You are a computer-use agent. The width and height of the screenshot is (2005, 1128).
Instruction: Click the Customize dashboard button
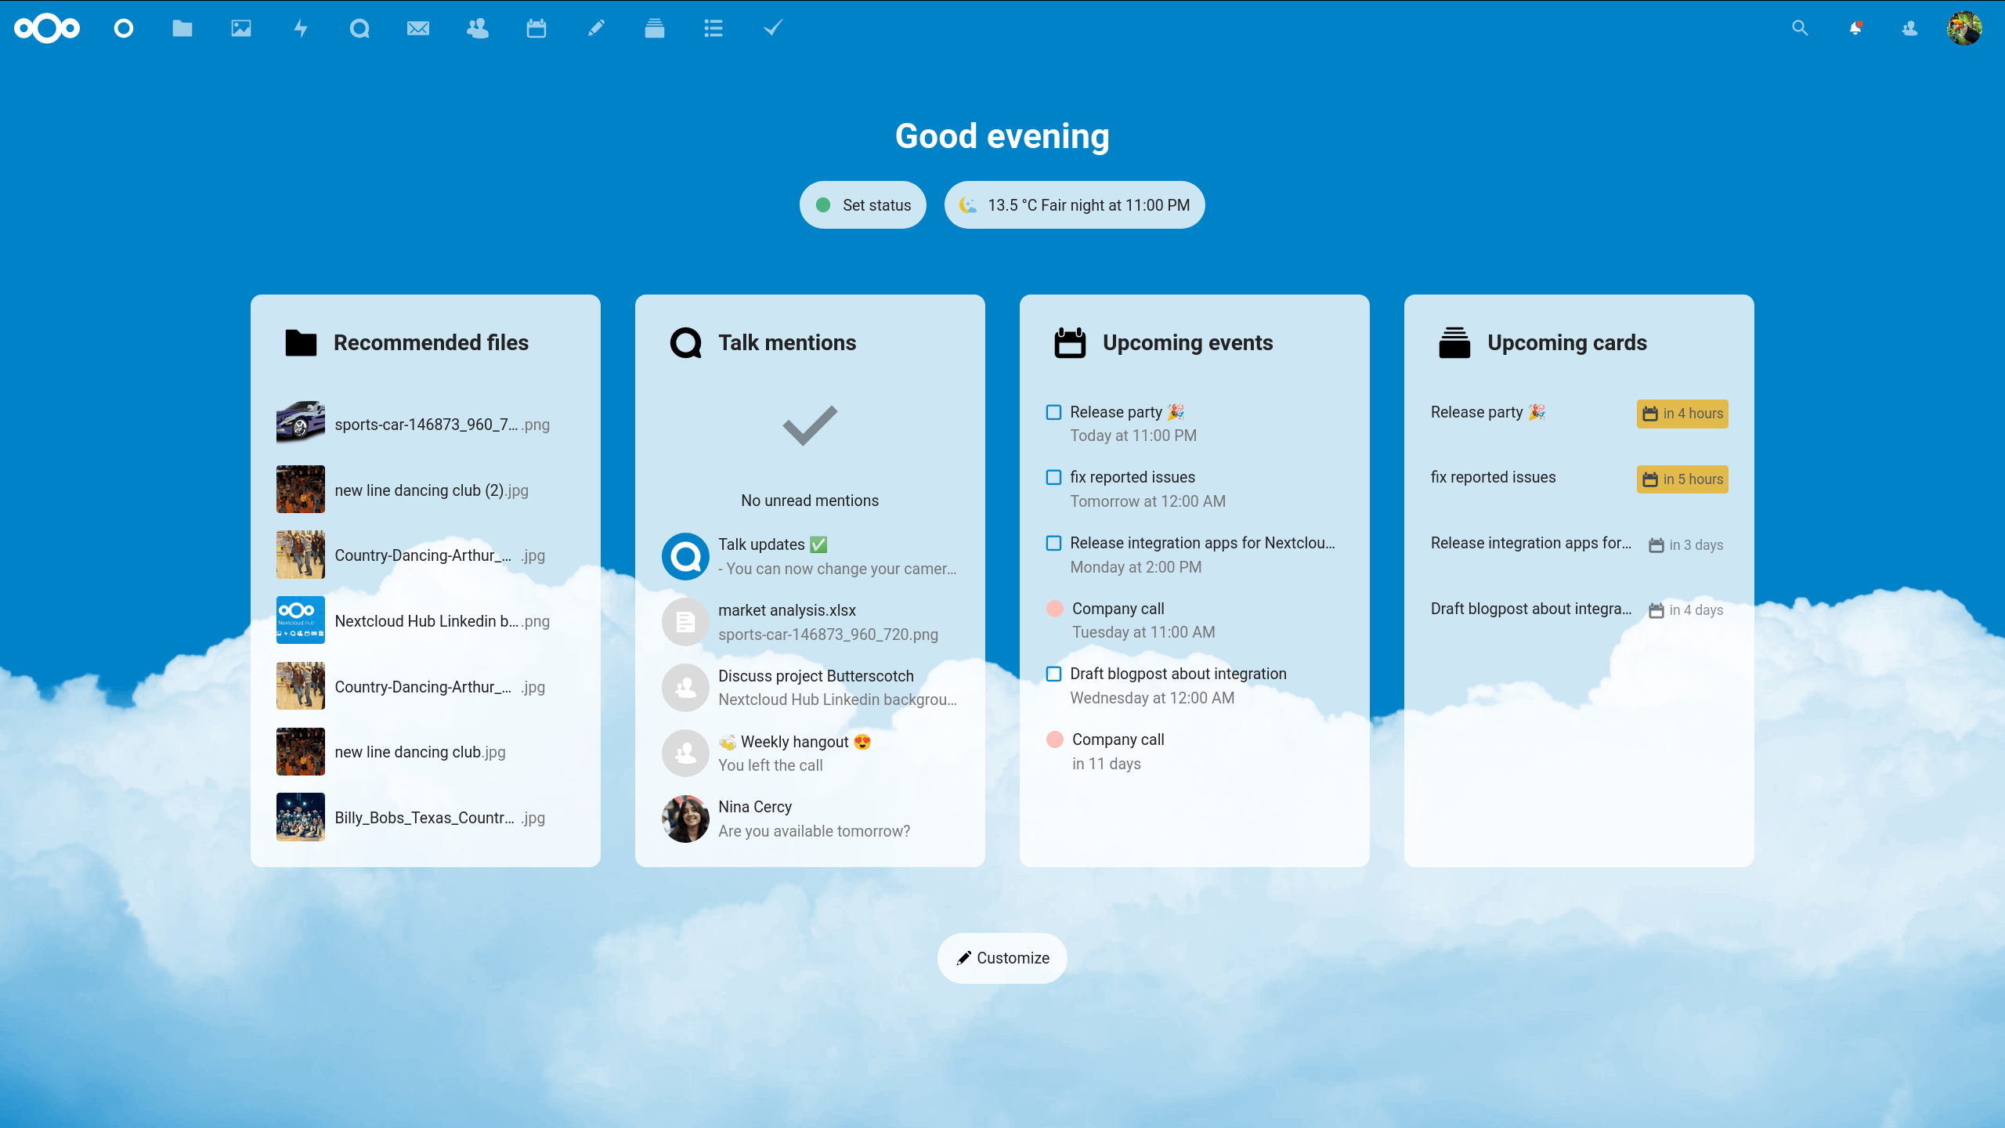[x=1002, y=957]
